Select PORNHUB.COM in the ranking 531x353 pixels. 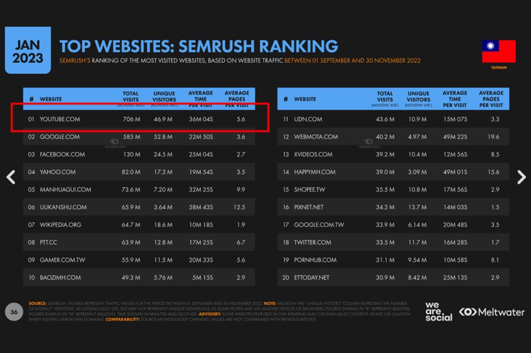[315, 260]
